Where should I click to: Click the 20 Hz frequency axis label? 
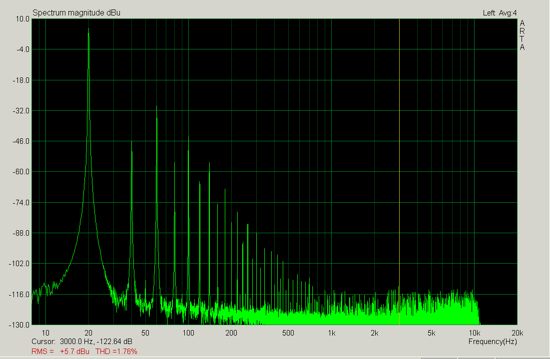pos(88,333)
